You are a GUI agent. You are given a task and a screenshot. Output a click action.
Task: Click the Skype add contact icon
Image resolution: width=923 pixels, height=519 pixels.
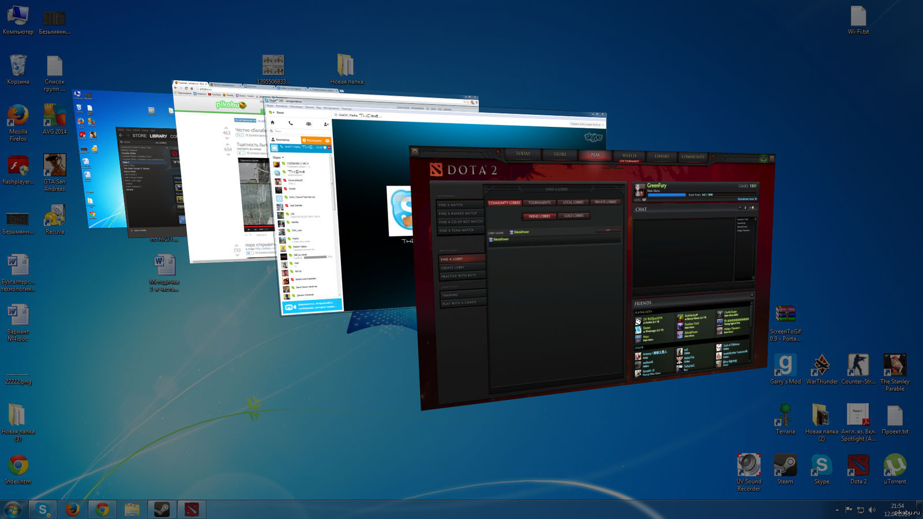pos(327,124)
